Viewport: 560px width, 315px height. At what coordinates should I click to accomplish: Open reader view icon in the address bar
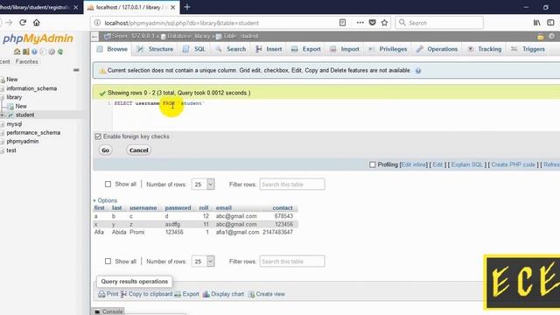pos(342,23)
